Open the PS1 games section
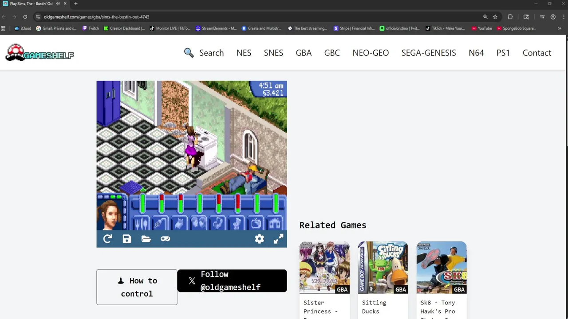568x319 pixels. [503, 53]
